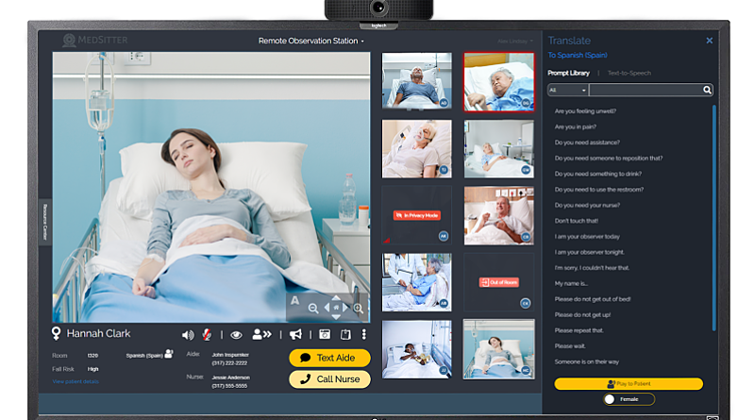
Task: Zoom in the camera with the plus magnifier
Action: click(x=359, y=309)
